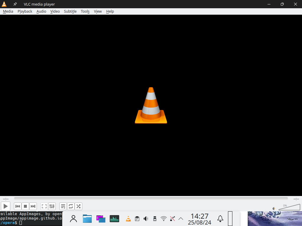Open the Video menu
302x226 pixels.
coord(55,11)
